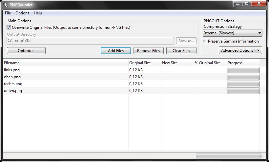Screen dimensions: 269x162
Task: Click the Optimize! button
Action: pyautogui.click(x=26, y=51)
